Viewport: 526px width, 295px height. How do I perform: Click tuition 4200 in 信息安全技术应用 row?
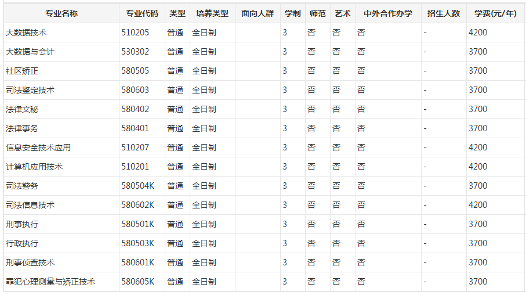[x=478, y=147]
